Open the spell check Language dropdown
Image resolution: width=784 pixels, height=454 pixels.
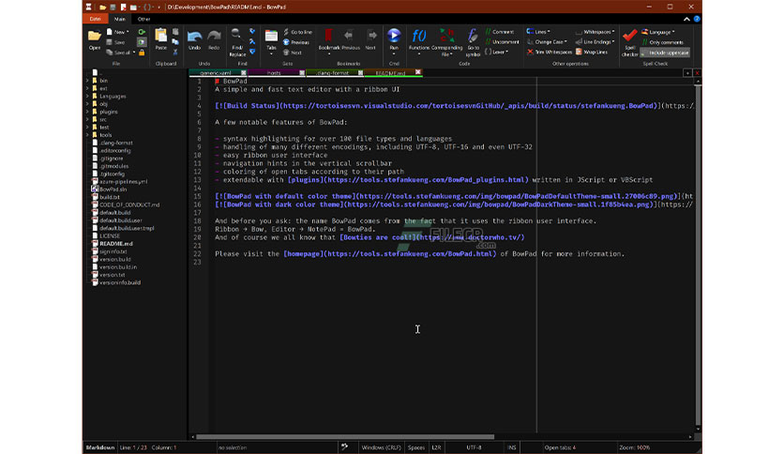click(658, 32)
